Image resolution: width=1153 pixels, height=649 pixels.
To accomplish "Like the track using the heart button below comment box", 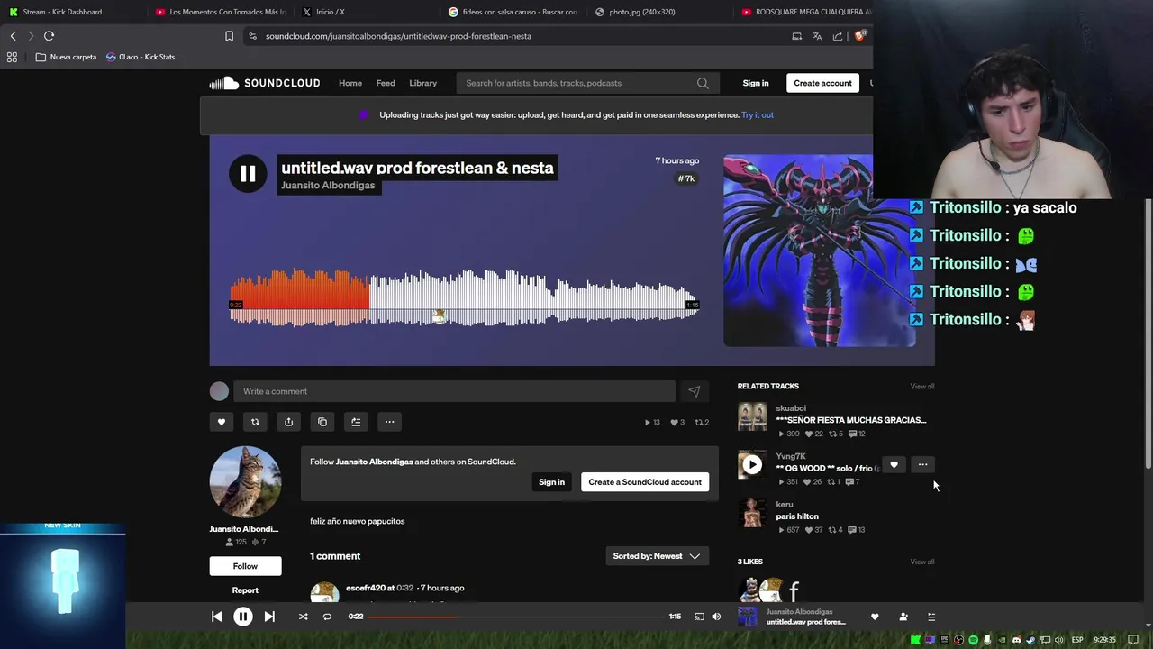I will 222,422.
